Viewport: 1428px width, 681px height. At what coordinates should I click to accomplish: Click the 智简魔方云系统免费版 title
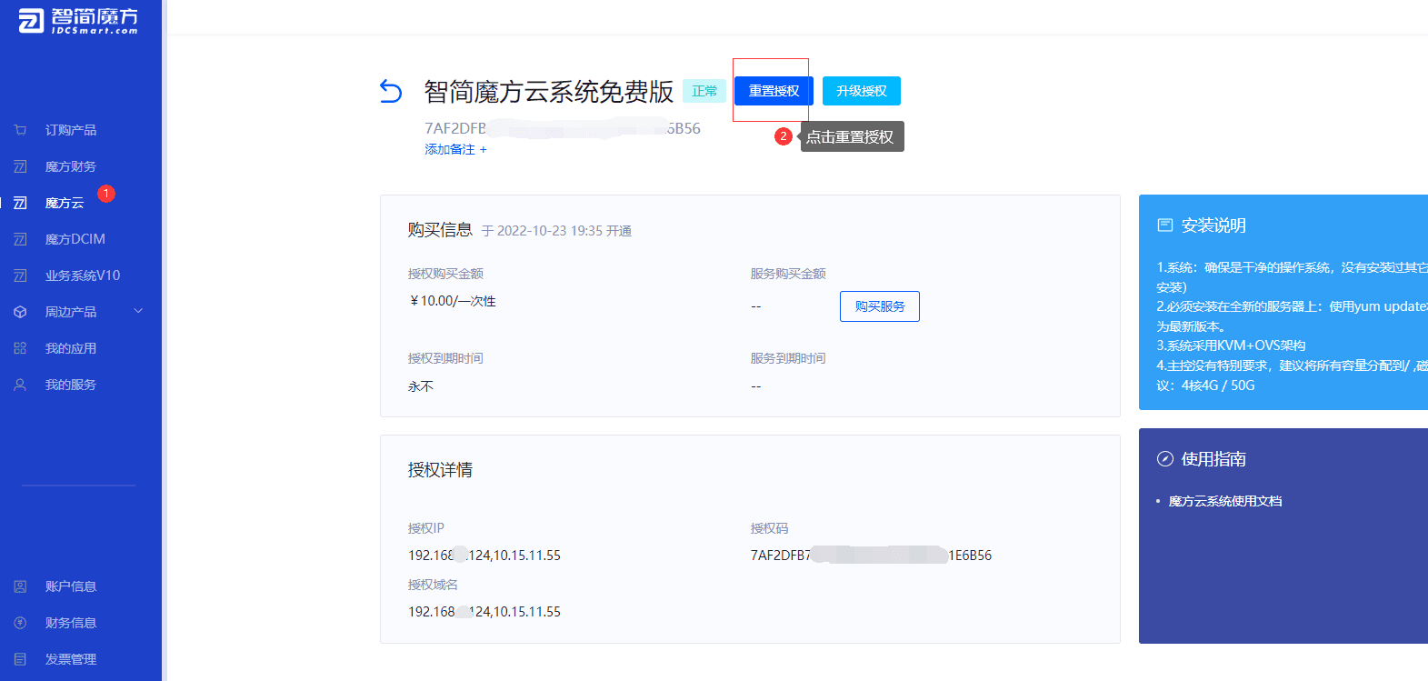click(x=549, y=92)
